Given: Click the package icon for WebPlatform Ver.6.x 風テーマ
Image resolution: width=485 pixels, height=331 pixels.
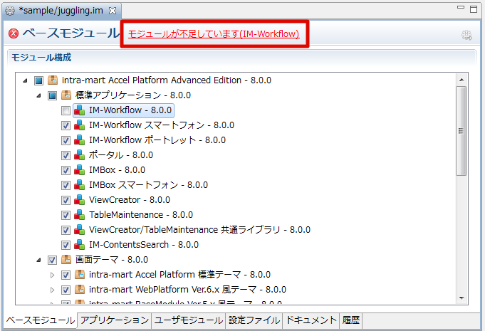Looking at the screenshot, I should pyautogui.click(x=80, y=290).
